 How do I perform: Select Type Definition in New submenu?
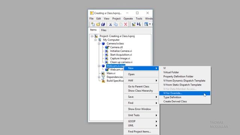[x=185, y=97]
